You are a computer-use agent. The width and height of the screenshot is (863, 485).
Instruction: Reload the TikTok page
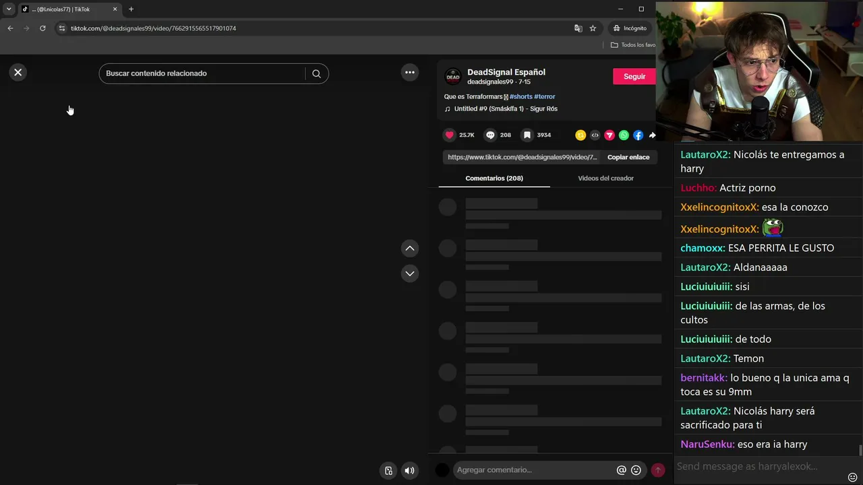tap(42, 28)
